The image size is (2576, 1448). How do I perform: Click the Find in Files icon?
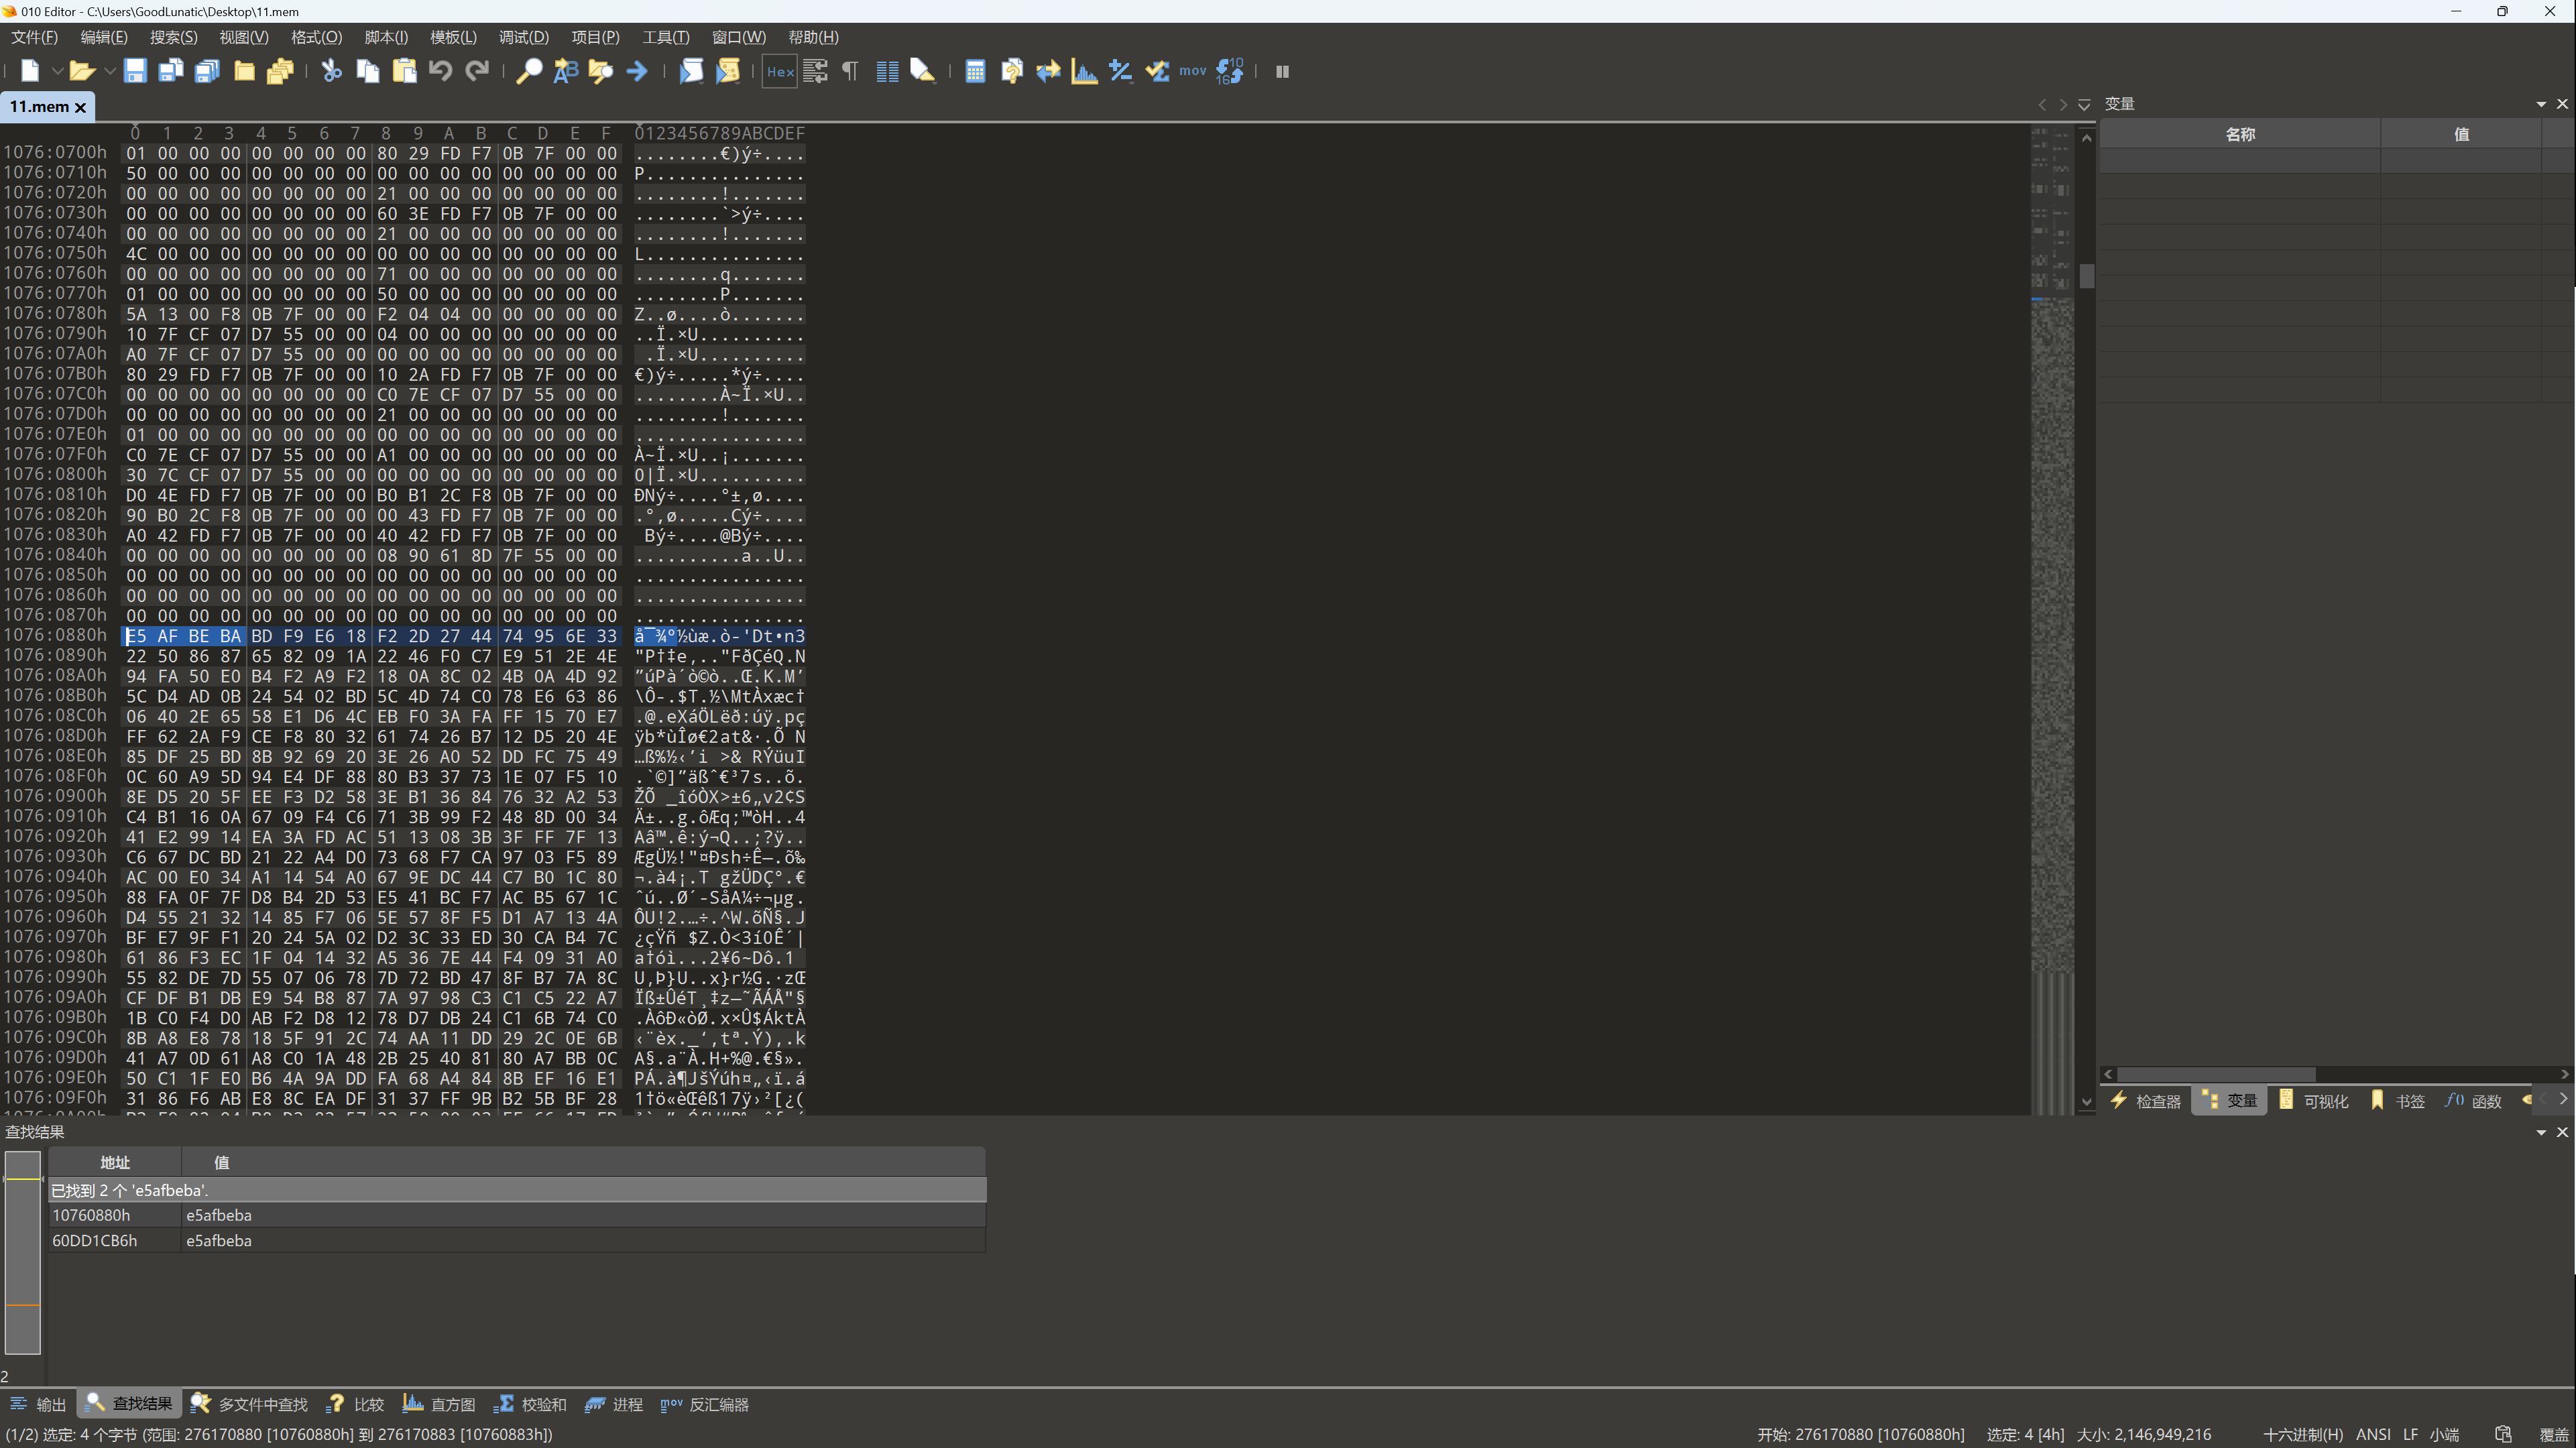click(601, 71)
